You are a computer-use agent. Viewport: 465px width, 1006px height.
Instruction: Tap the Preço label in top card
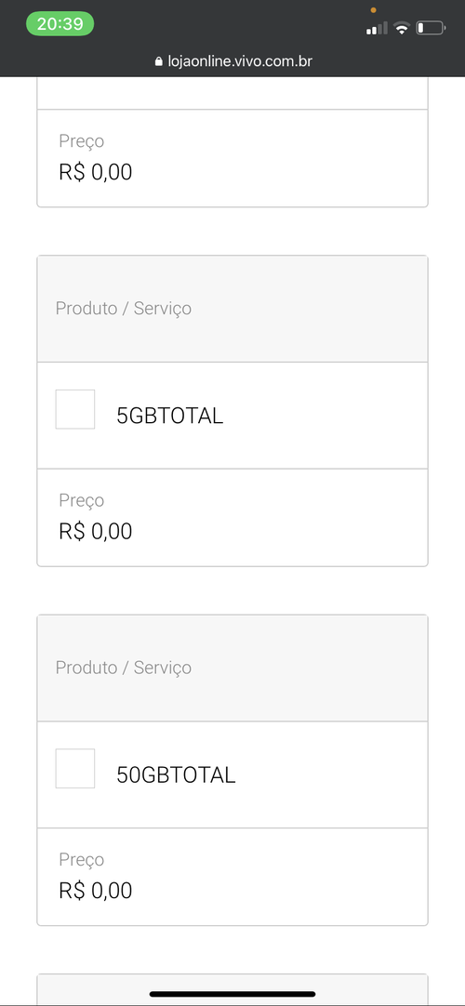(x=82, y=141)
